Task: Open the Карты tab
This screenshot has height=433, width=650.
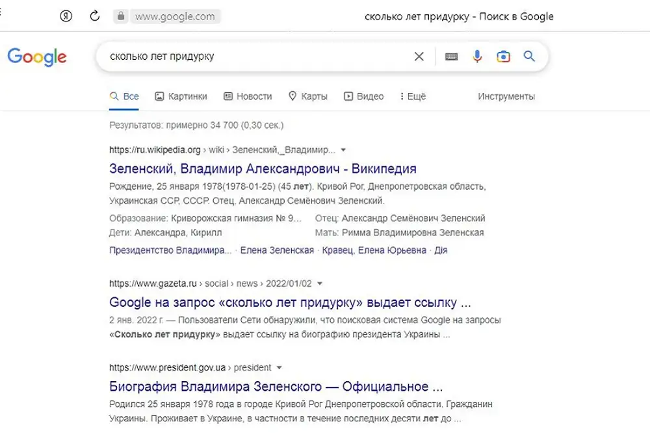Action: pos(307,96)
